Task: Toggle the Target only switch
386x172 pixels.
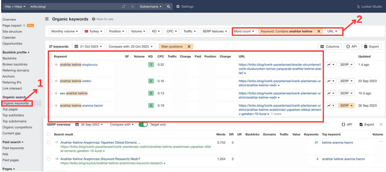Action: coord(143,125)
